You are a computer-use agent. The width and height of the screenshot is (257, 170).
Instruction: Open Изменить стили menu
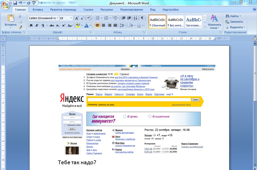pos(214,22)
